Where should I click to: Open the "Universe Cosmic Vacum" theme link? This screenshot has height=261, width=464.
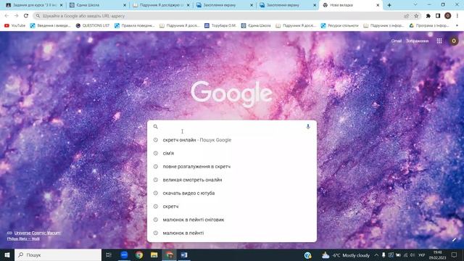(x=37, y=233)
